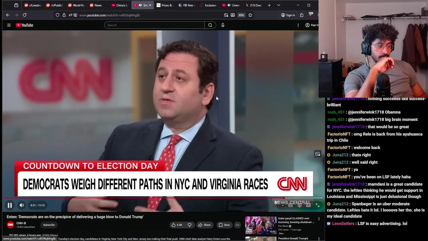This screenshot has width=428, height=241.
Task: Switch to r/Public Reddit tab
Action: click(55, 5)
